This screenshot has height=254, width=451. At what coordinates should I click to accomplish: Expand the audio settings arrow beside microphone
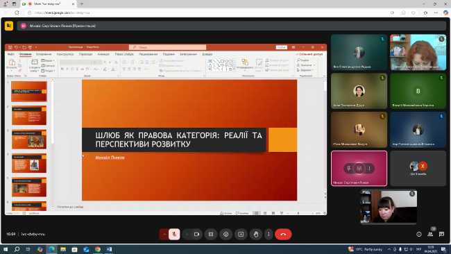[164, 235]
